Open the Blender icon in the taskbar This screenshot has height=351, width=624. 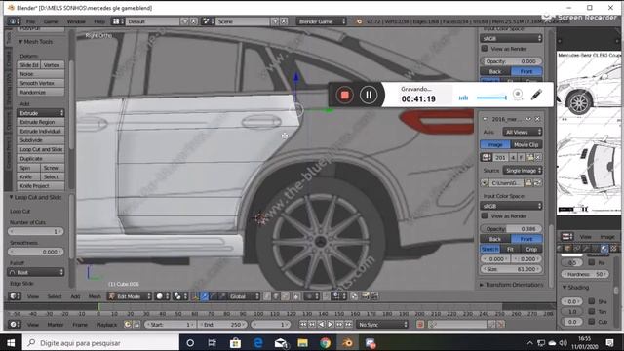[x=347, y=342]
